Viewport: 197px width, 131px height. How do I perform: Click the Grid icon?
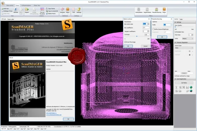coord(74,10)
